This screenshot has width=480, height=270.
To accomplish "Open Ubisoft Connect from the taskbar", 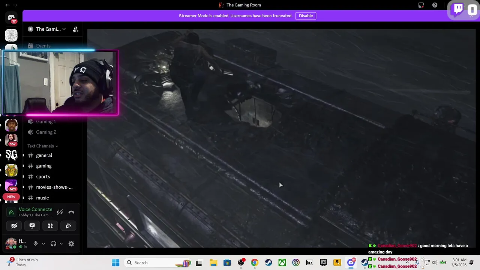I will 296,262.
